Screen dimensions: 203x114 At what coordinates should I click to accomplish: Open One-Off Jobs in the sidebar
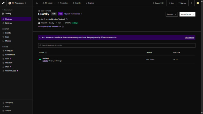pos(16,71)
